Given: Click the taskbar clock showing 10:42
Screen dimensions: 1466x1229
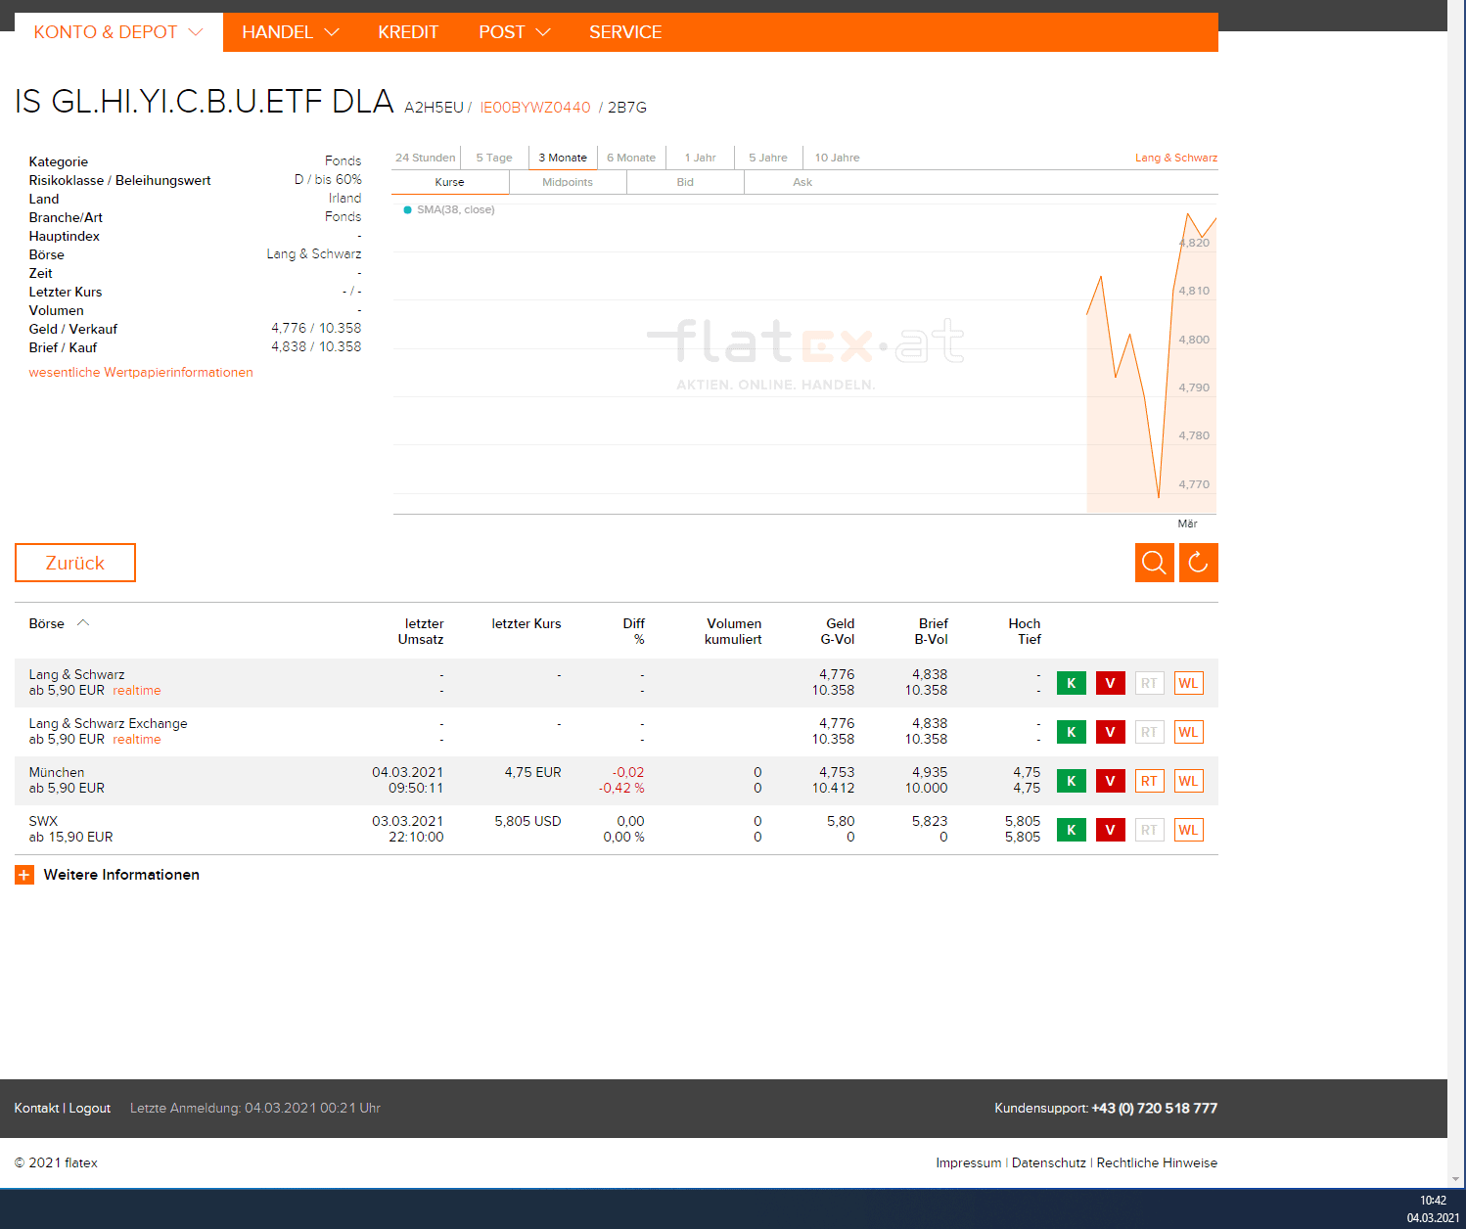Looking at the screenshot, I should (1434, 1201).
